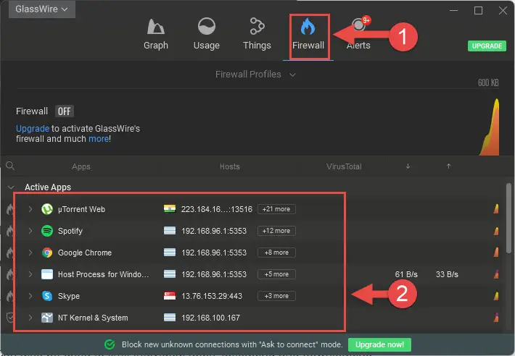Image resolution: width=515 pixels, height=356 pixels.
Task: Switch to the Usage tab
Action: coord(206,34)
